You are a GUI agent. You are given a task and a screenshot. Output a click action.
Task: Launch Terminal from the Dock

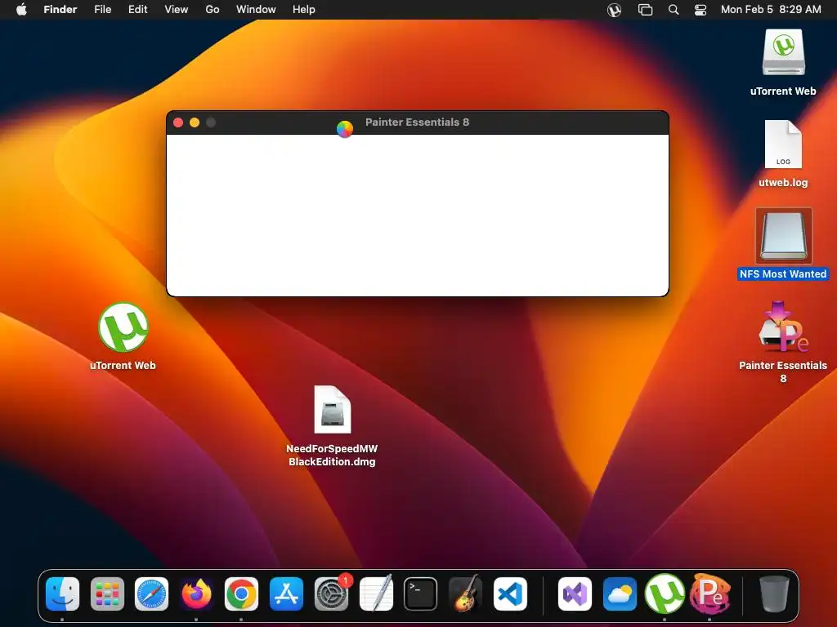pyautogui.click(x=421, y=594)
